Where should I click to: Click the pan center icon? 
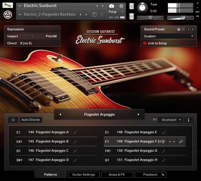pos(150,18)
